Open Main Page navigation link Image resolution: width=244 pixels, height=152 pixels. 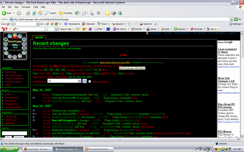11,72
